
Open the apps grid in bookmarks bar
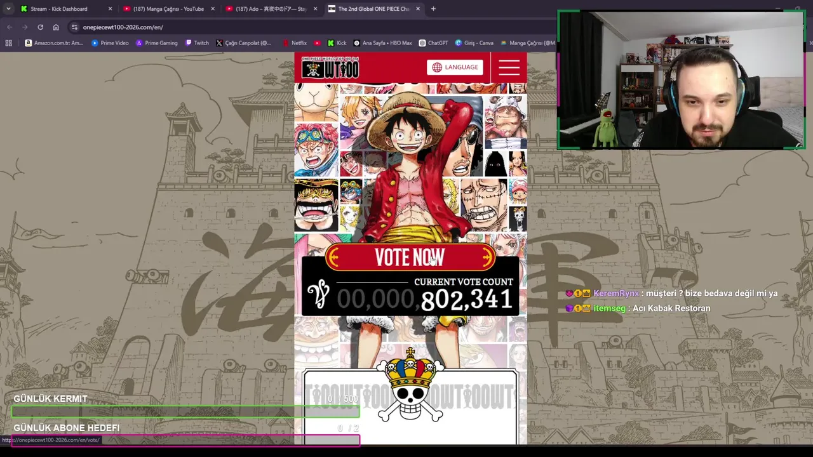coord(8,43)
